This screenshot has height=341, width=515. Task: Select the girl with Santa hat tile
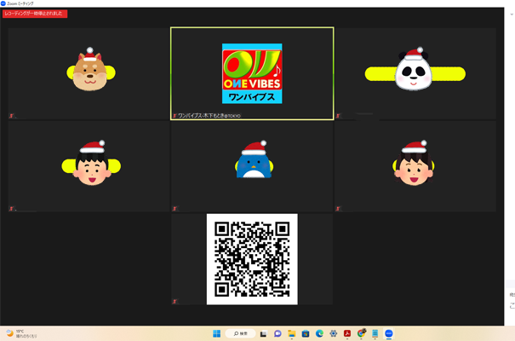coord(415,166)
